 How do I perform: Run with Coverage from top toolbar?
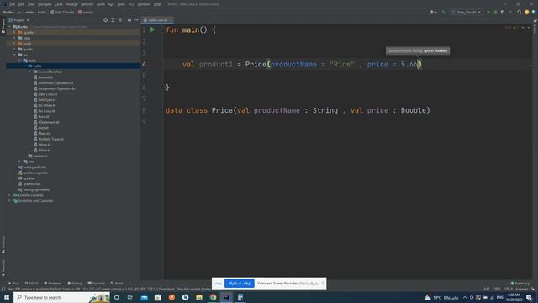(503, 12)
